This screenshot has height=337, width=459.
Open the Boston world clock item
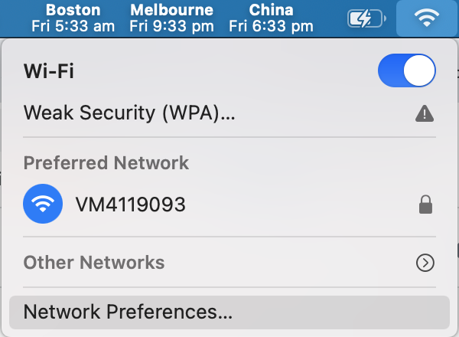pos(73,18)
